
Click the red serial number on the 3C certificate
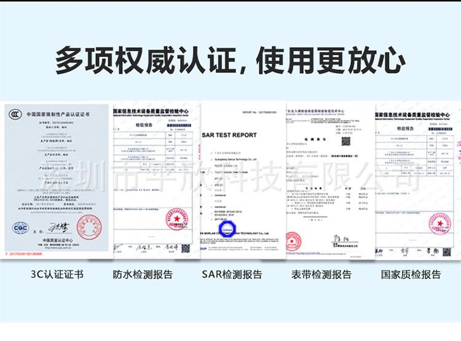(x=24, y=254)
